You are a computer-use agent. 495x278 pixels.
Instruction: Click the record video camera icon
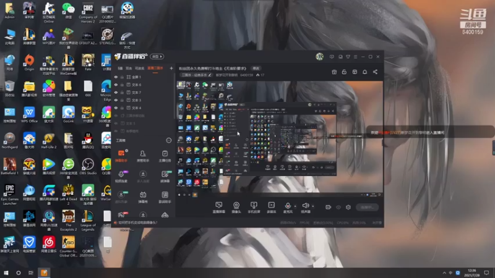pos(329,207)
